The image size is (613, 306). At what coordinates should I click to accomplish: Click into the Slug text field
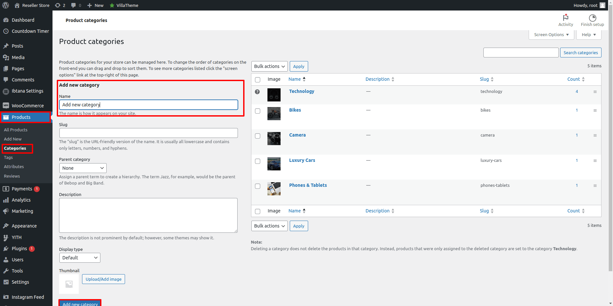pyautogui.click(x=148, y=133)
